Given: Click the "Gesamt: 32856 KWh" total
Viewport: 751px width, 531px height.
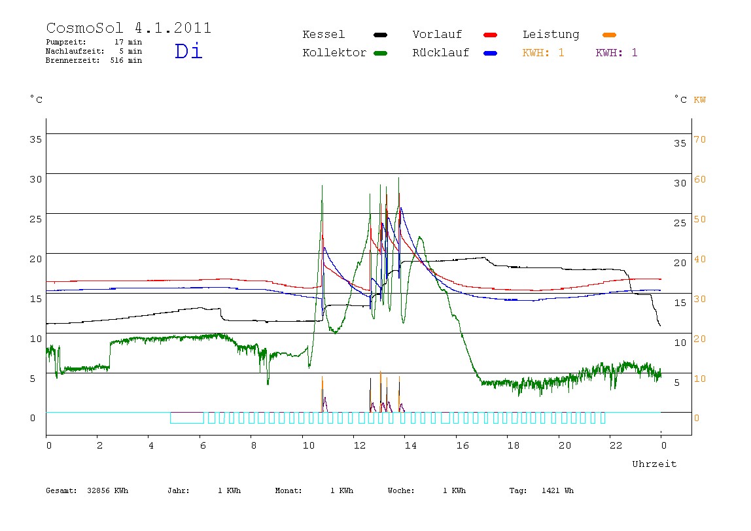Looking at the screenshot, I should tap(87, 490).
